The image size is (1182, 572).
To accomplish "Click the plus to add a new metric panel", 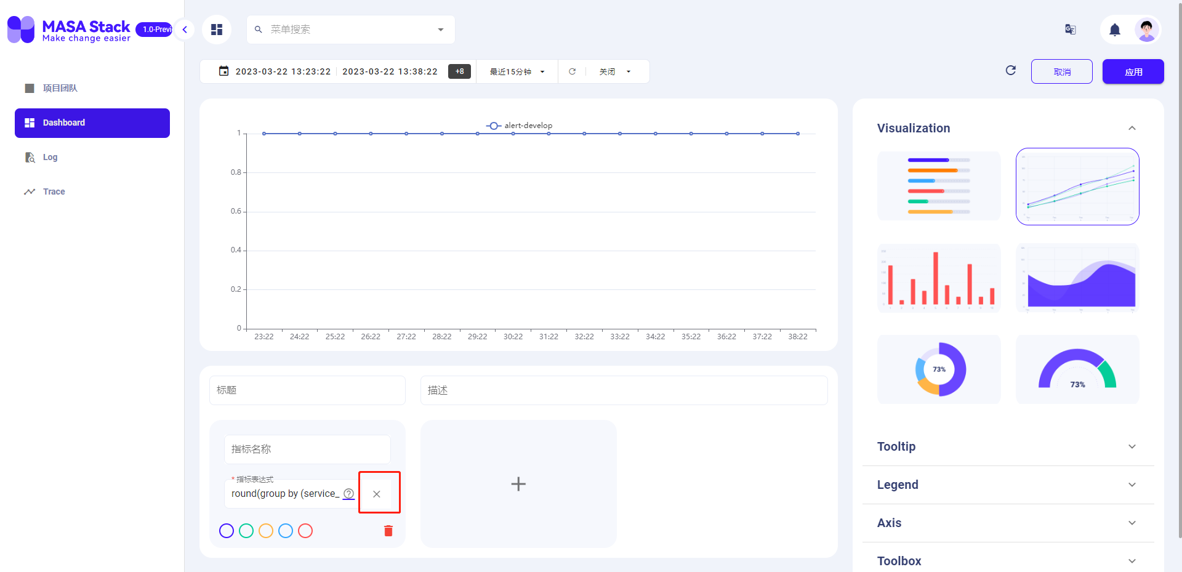I will click(x=518, y=484).
